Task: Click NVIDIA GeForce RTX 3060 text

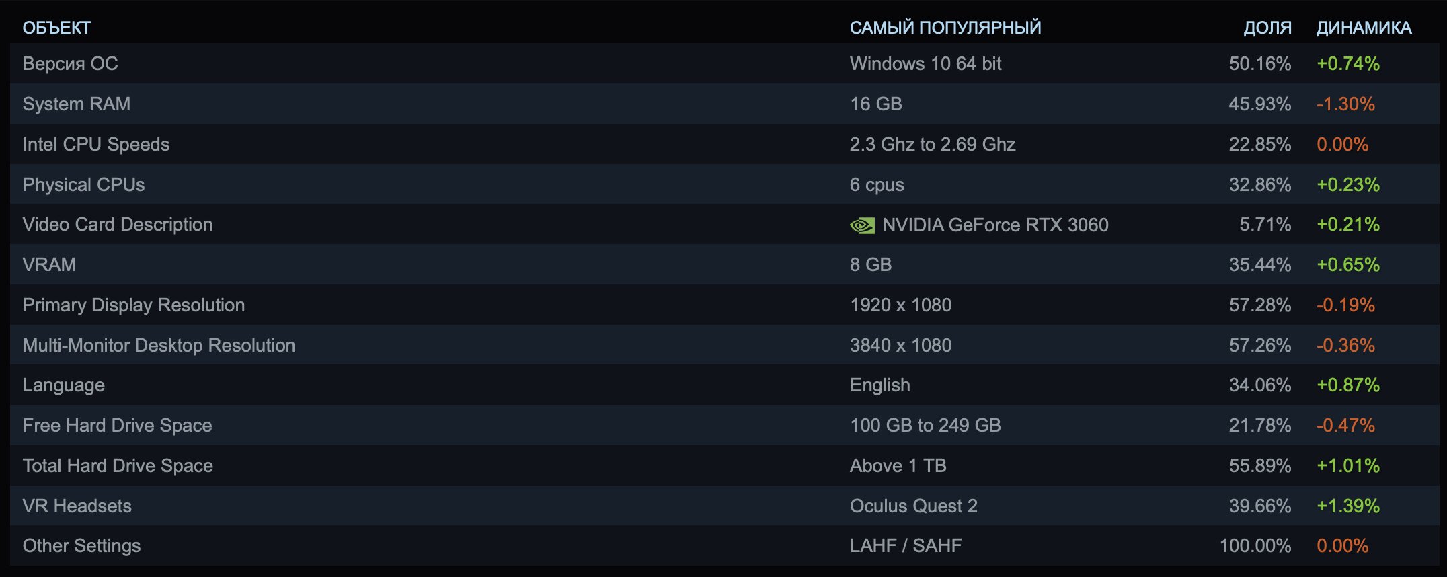Action: [995, 225]
